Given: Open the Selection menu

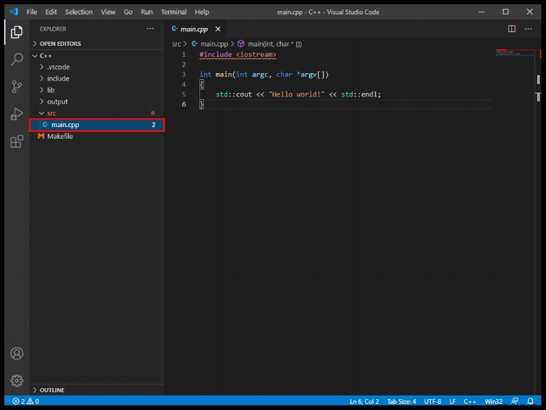Looking at the screenshot, I should tap(78, 12).
